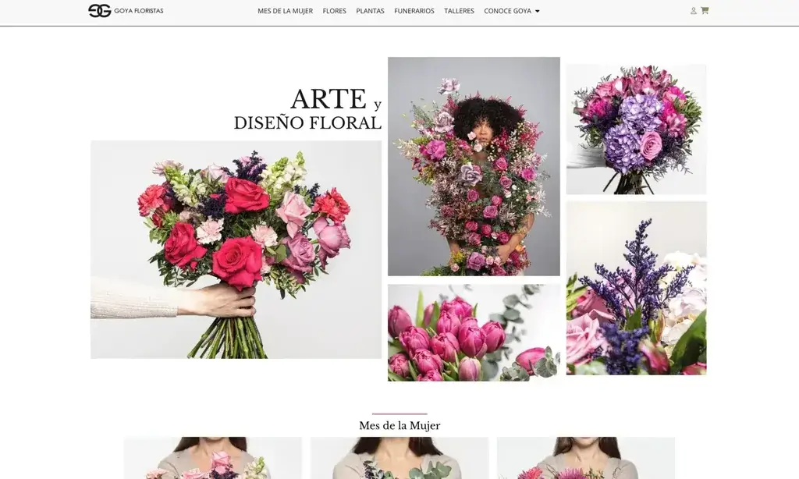
Task: Click the Mes de la Mujer section heading
Action: (x=399, y=425)
